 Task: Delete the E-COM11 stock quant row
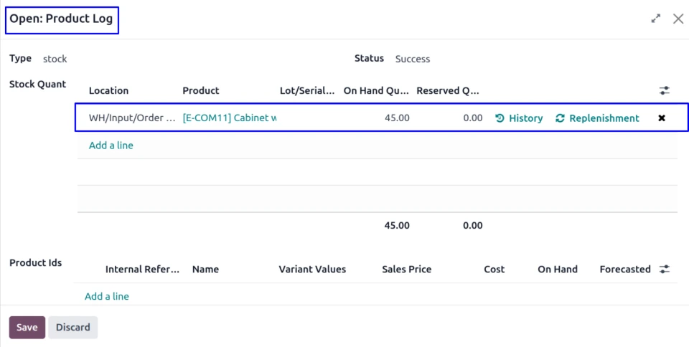click(x=662, y=118)
